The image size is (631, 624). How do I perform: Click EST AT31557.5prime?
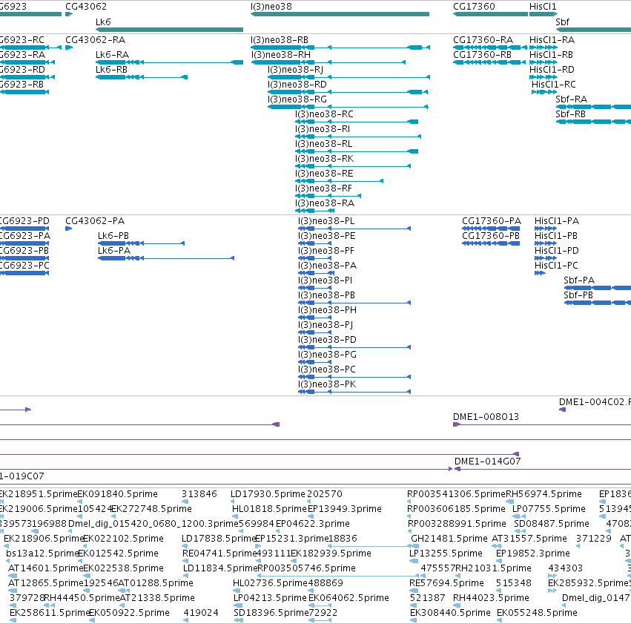point(529,539)
